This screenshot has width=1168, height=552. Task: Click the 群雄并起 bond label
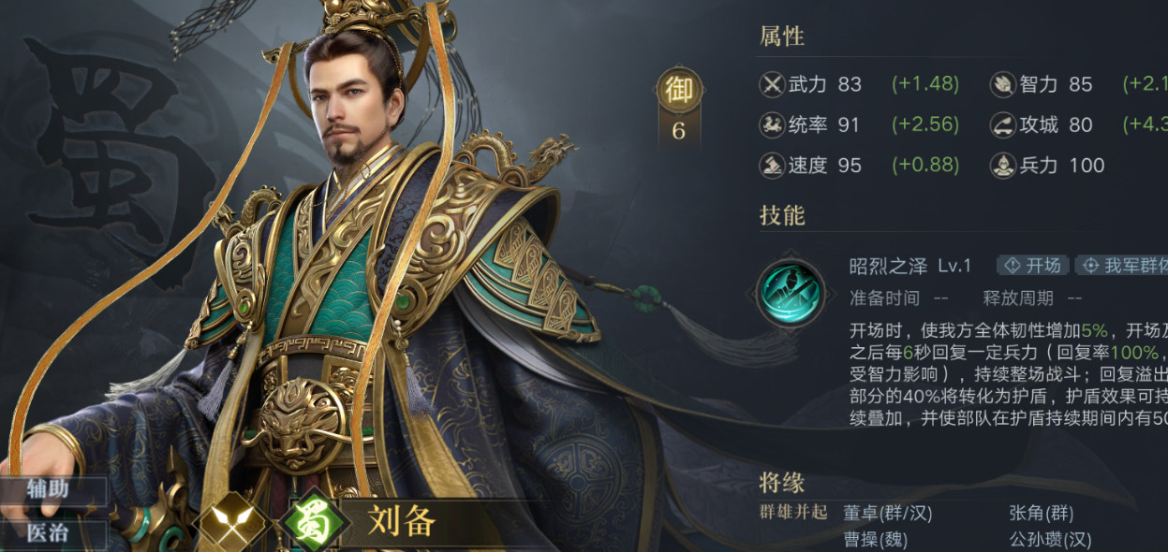pos(794,513)
